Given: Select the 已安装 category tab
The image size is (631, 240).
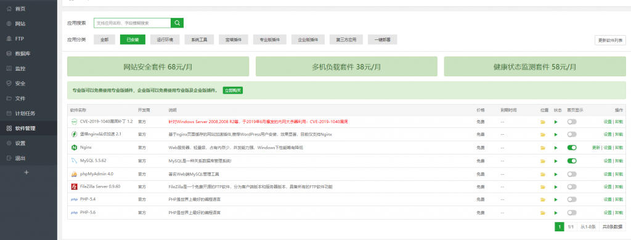Looking at the screenshot, I should pos(133,40).
